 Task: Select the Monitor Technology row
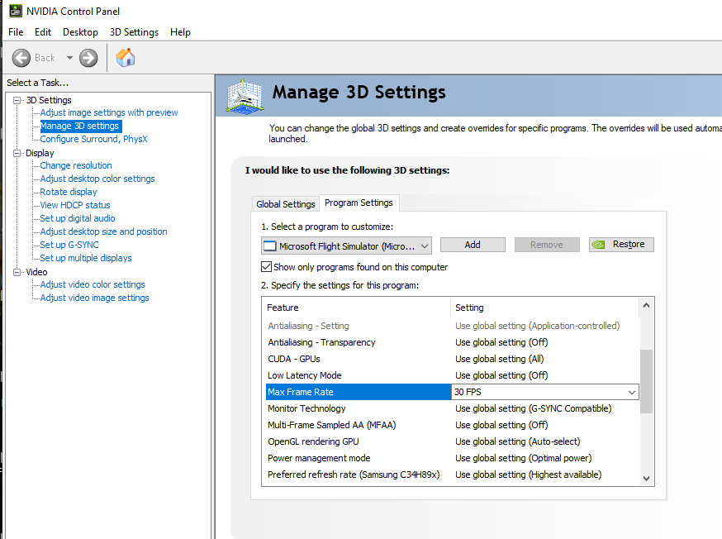click(452, 408)
